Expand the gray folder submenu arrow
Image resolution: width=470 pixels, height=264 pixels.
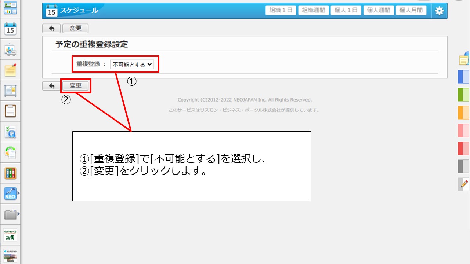click(18, 213)
